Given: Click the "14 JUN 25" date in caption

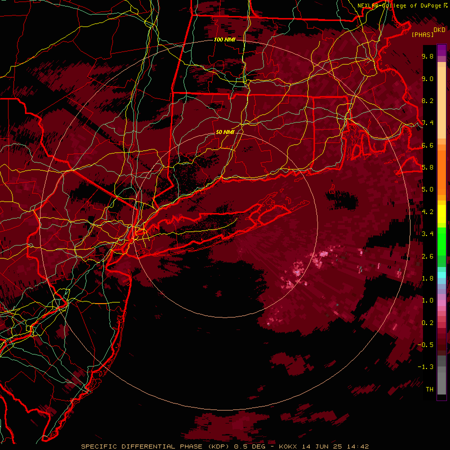Looking at the screenshot, I should pos(322,446).
